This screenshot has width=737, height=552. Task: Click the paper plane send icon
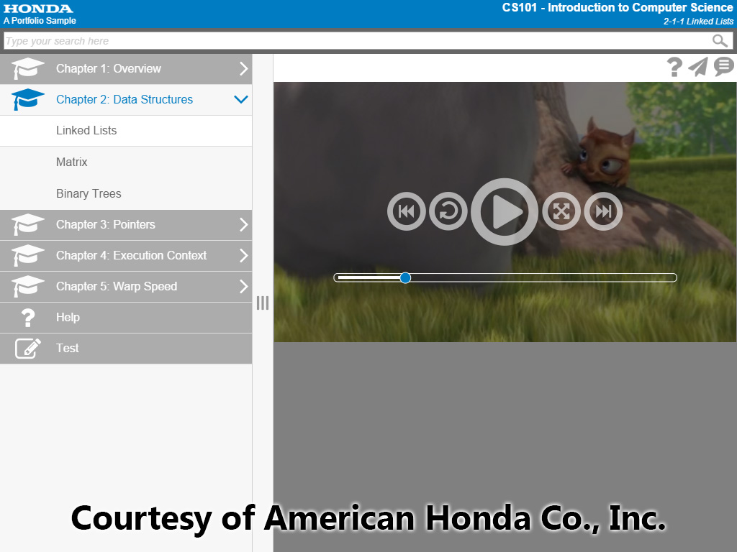(x=697, y=67)
